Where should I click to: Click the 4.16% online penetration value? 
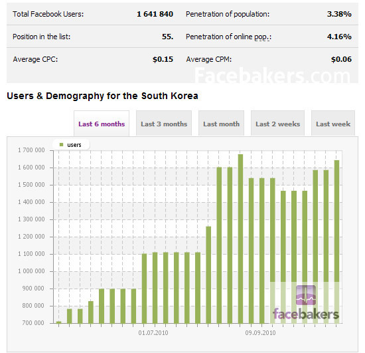(x=339, y=37)
